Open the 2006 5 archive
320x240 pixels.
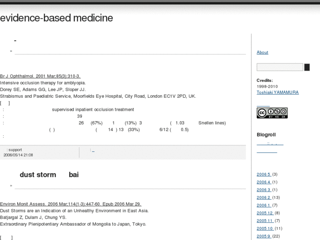tap(264, 174)
